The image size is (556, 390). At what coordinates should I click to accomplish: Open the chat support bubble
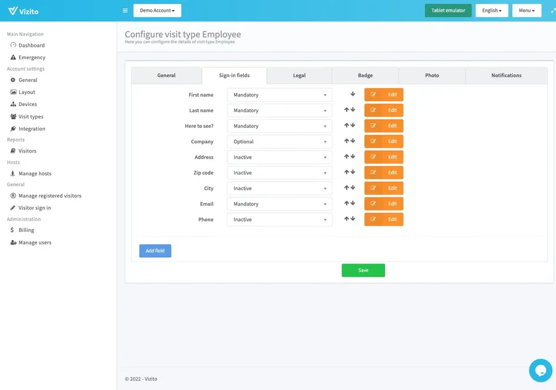(x=540, y=370)
